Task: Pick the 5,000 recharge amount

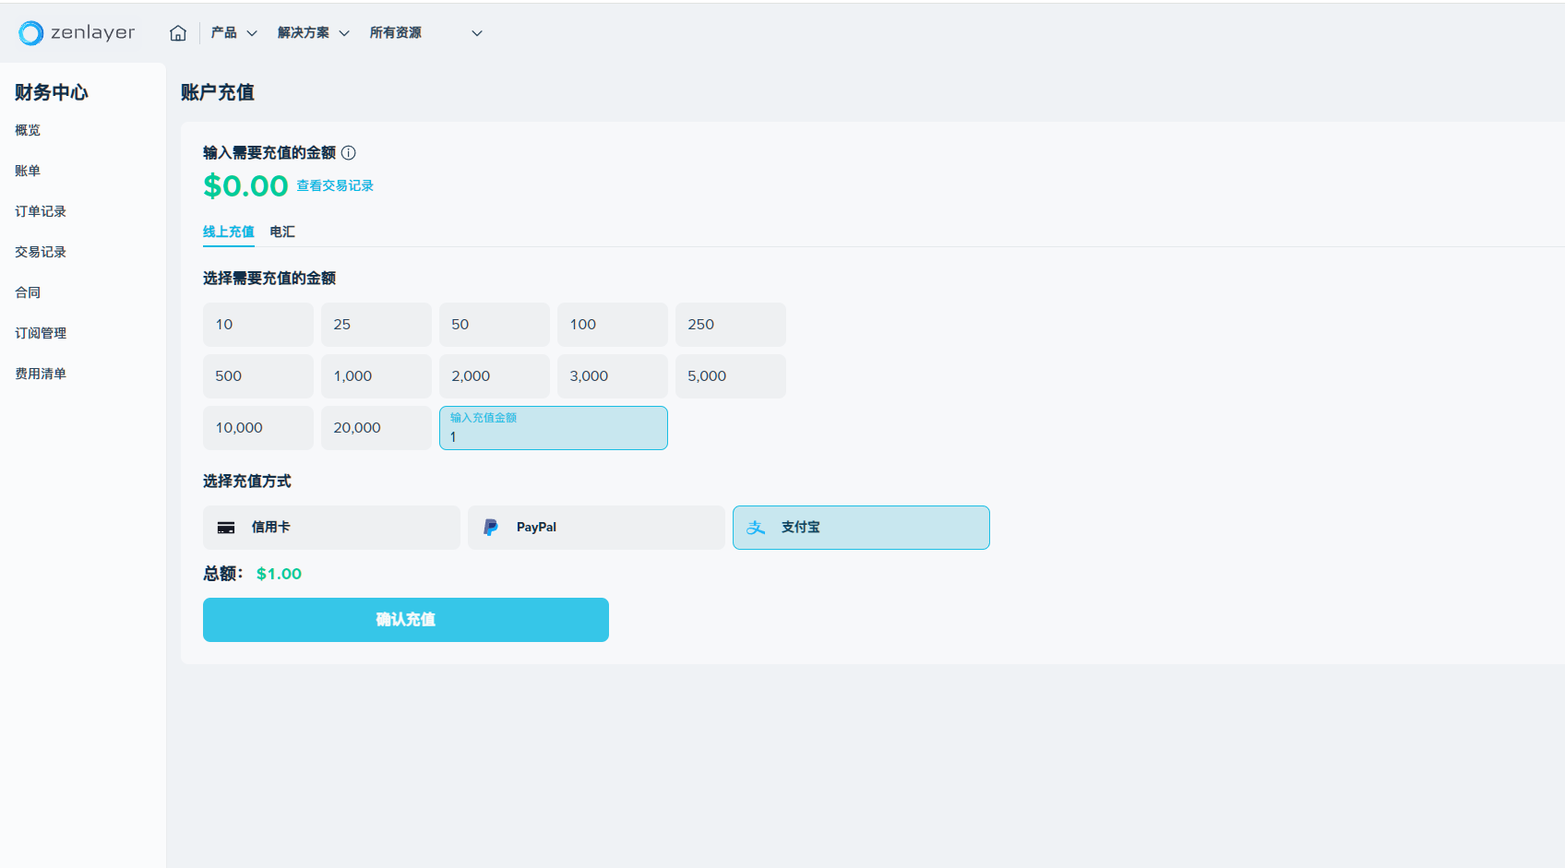Action: tap(730, 376)
